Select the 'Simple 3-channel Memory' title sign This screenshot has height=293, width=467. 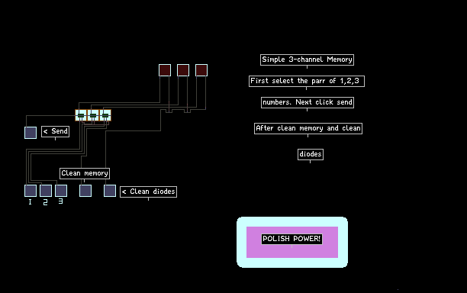(307, 60)
